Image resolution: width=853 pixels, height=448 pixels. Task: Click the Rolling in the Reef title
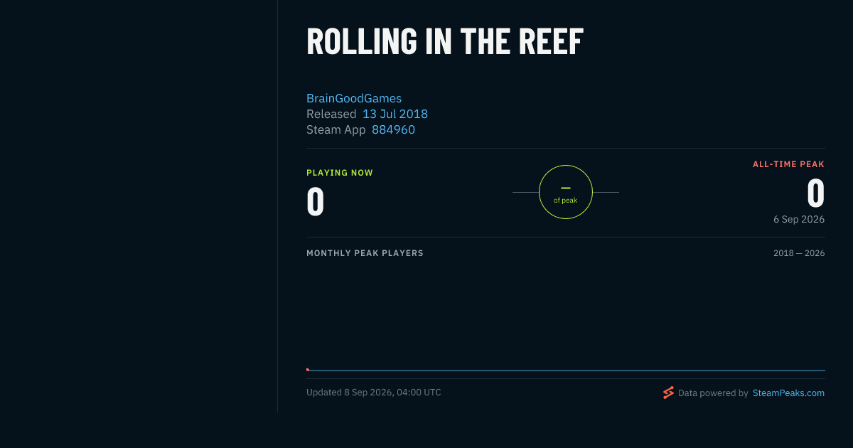445,41
